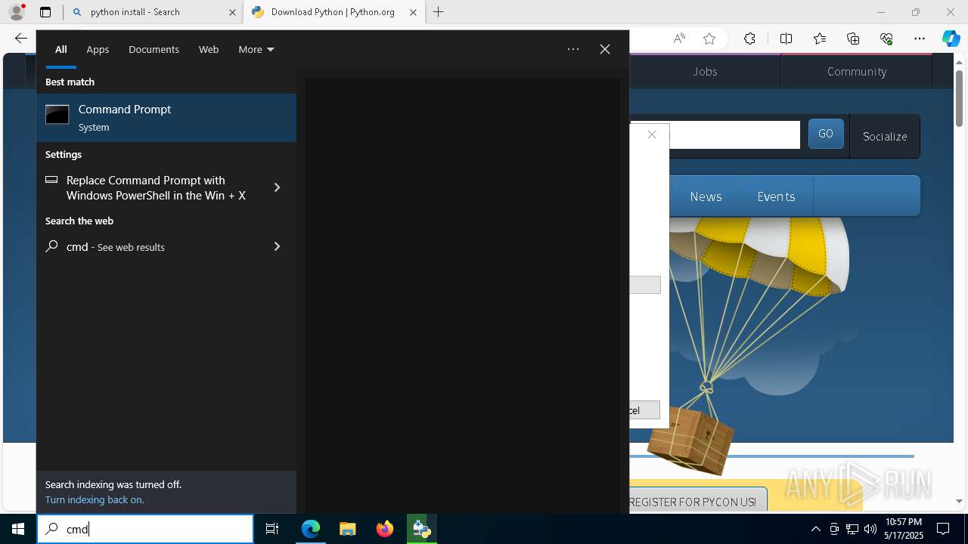Click the Python.org page scroll down arrow
The width and height of the screenshot is (968, 544).
(x=959, y=501)
